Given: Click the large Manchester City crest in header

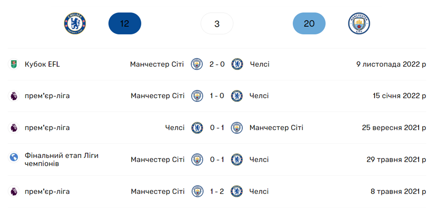Looking at the screenshot, I should click(x=359, y=23).
